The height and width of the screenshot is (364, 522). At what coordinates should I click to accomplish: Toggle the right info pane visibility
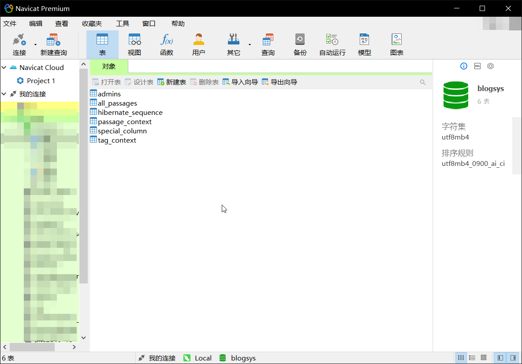pos(513,358)
